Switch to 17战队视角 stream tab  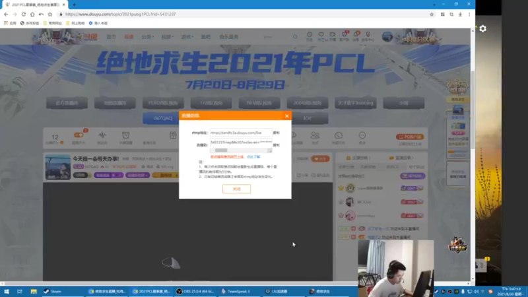click(211, 103)
